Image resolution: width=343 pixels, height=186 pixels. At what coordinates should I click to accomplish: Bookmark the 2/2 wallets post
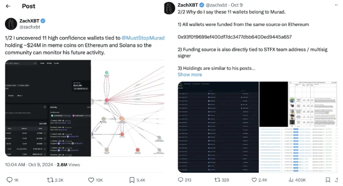click(x=328, y=180)
